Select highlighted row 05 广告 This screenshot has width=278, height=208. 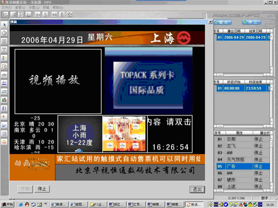click(x=244, y=166)
